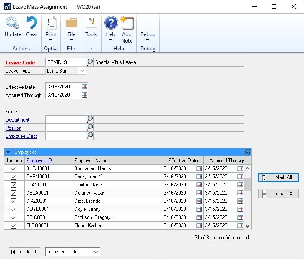Open the File folder icon
The height and width of the screenshot is (259, 304).
point(71,23)
